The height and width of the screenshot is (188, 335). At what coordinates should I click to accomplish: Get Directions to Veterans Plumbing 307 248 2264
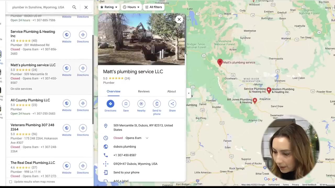(x=83, y=130)
